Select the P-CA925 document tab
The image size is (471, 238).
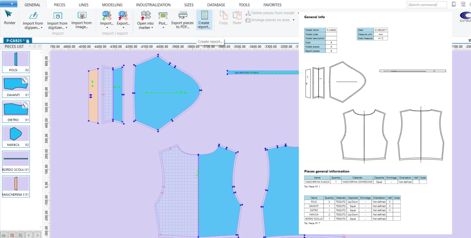click(18, 41)
